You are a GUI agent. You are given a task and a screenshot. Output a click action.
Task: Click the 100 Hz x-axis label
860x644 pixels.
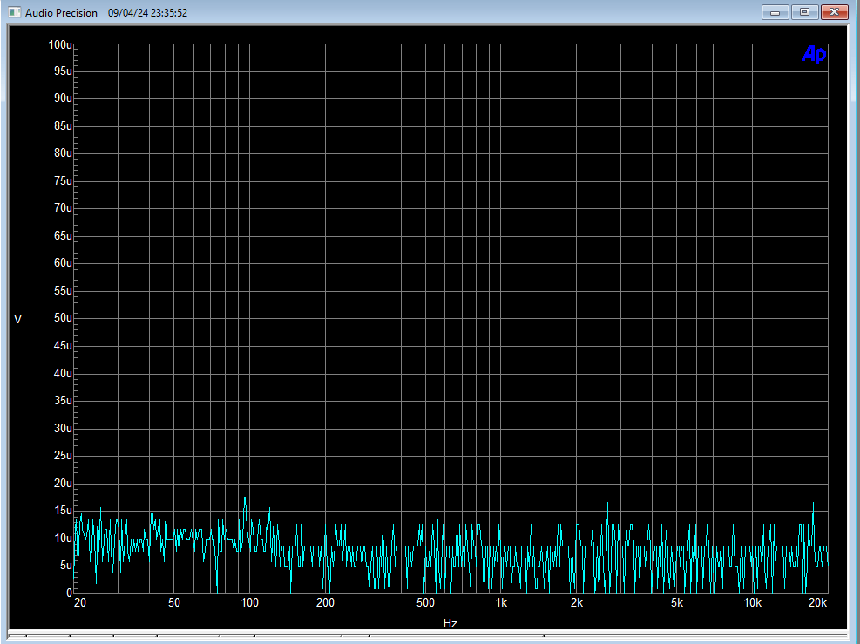coord(249,602)
